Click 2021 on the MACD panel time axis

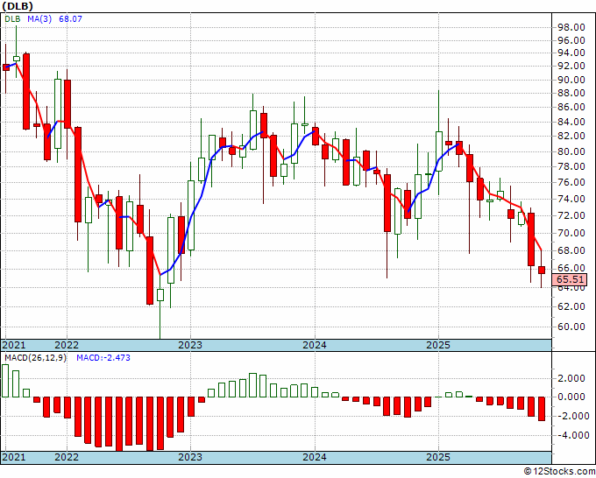tap(14, 457)
